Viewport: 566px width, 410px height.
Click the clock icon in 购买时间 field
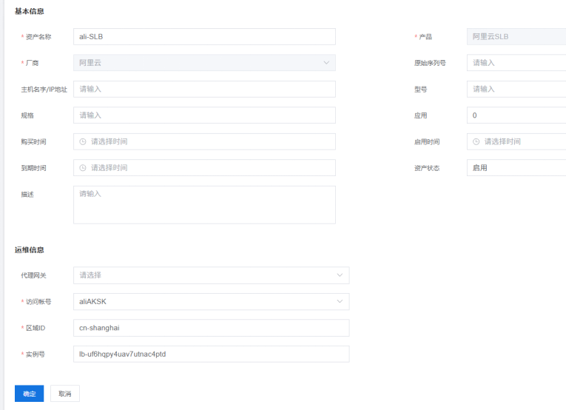(x=83, y=142)
